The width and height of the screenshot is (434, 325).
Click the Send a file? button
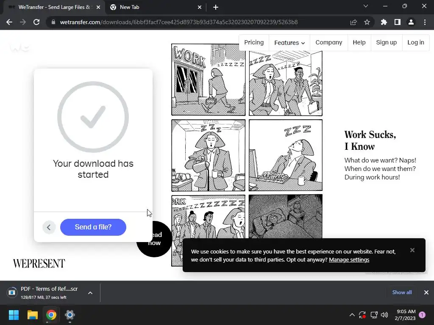[x=93, y=227]
